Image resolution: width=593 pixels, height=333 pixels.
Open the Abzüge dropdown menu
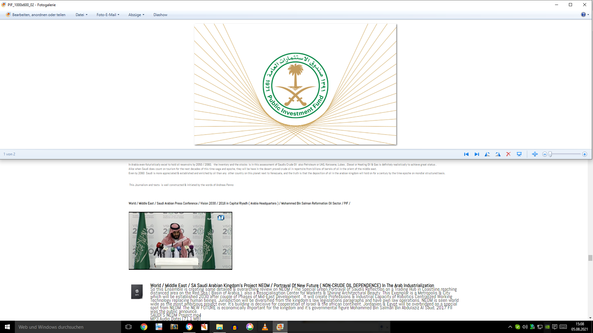coord(136,14)
